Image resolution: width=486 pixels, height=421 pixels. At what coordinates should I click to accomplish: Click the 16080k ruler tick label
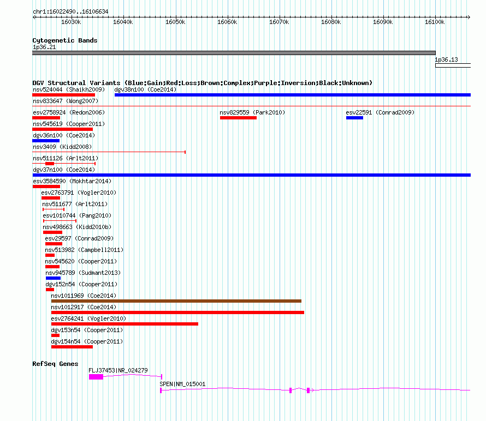(x=331, y=22)
